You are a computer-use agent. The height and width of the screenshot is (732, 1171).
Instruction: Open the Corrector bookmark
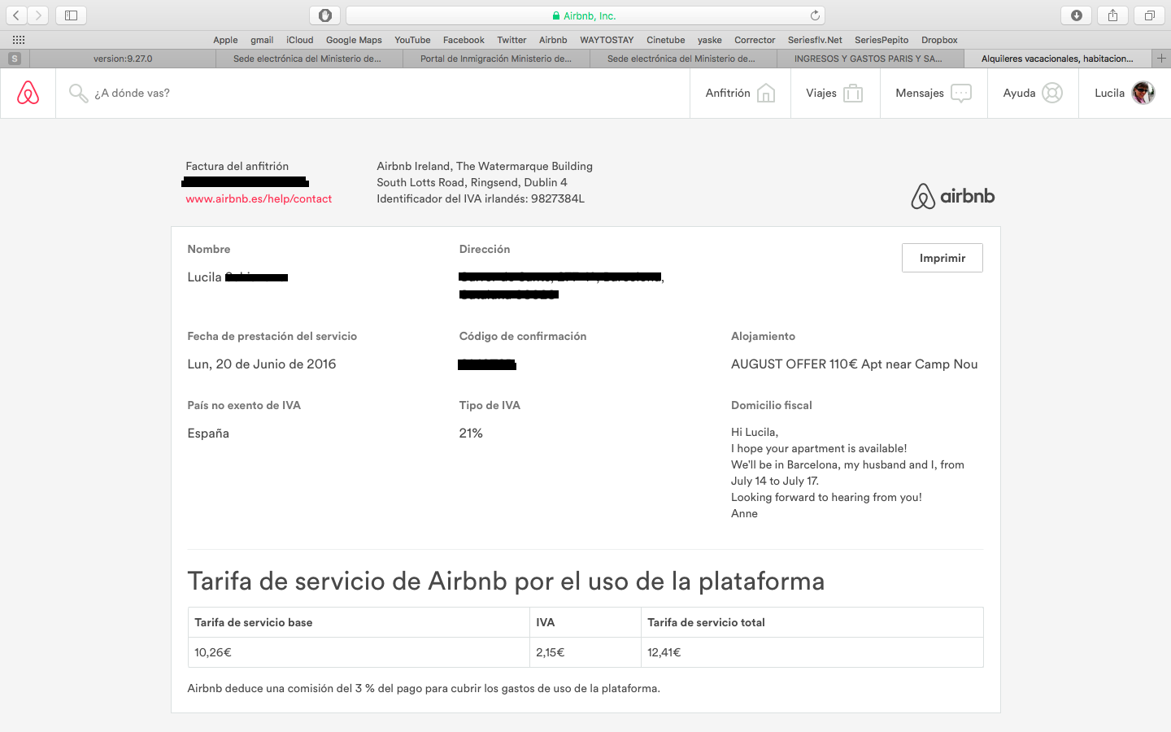(755, 40)
